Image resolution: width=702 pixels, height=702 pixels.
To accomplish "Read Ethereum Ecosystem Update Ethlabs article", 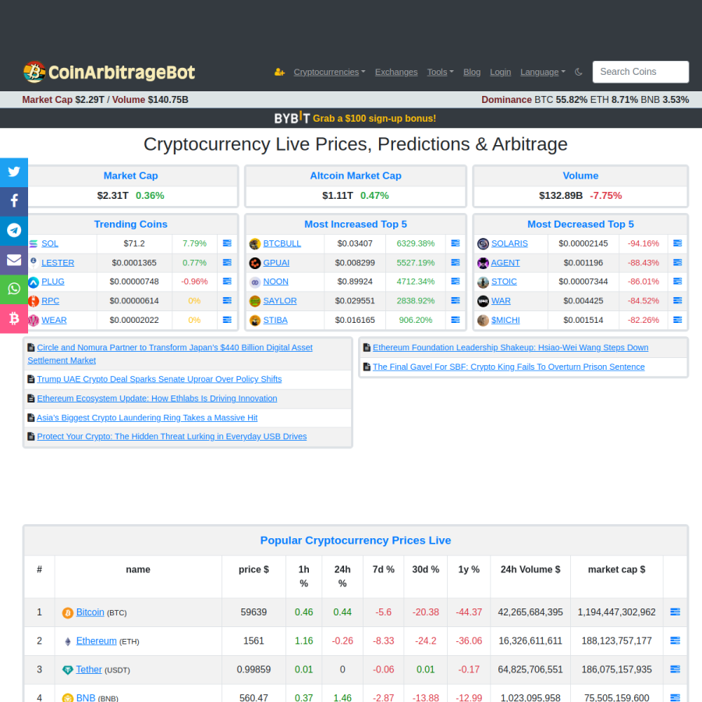I will point(157,399).
